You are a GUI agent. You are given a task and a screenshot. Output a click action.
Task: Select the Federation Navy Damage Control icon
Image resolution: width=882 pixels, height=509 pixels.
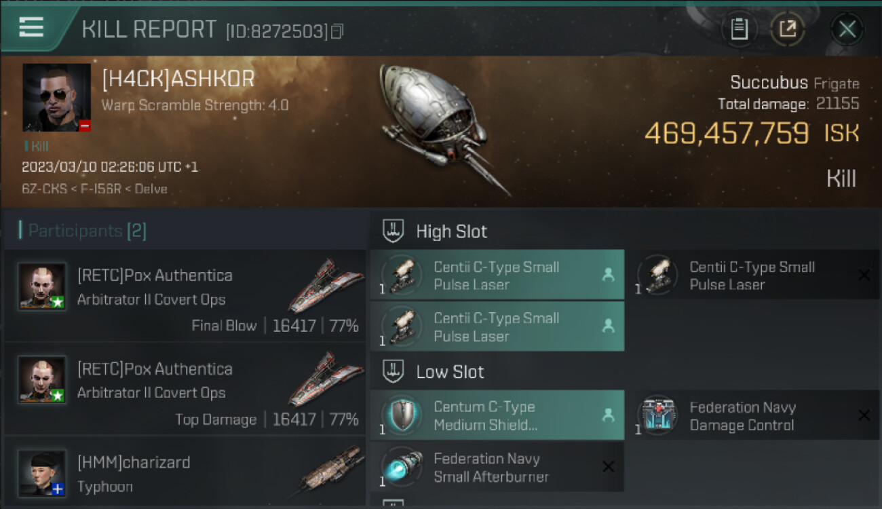(657, 415)
